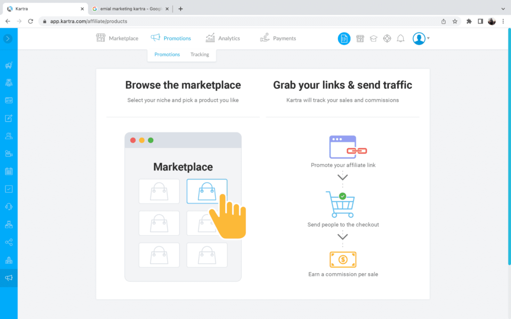This screenshot has height=319, width=511.
Task: Open the share-nodes sidebar icon
Action: click(x=9, y=242)
